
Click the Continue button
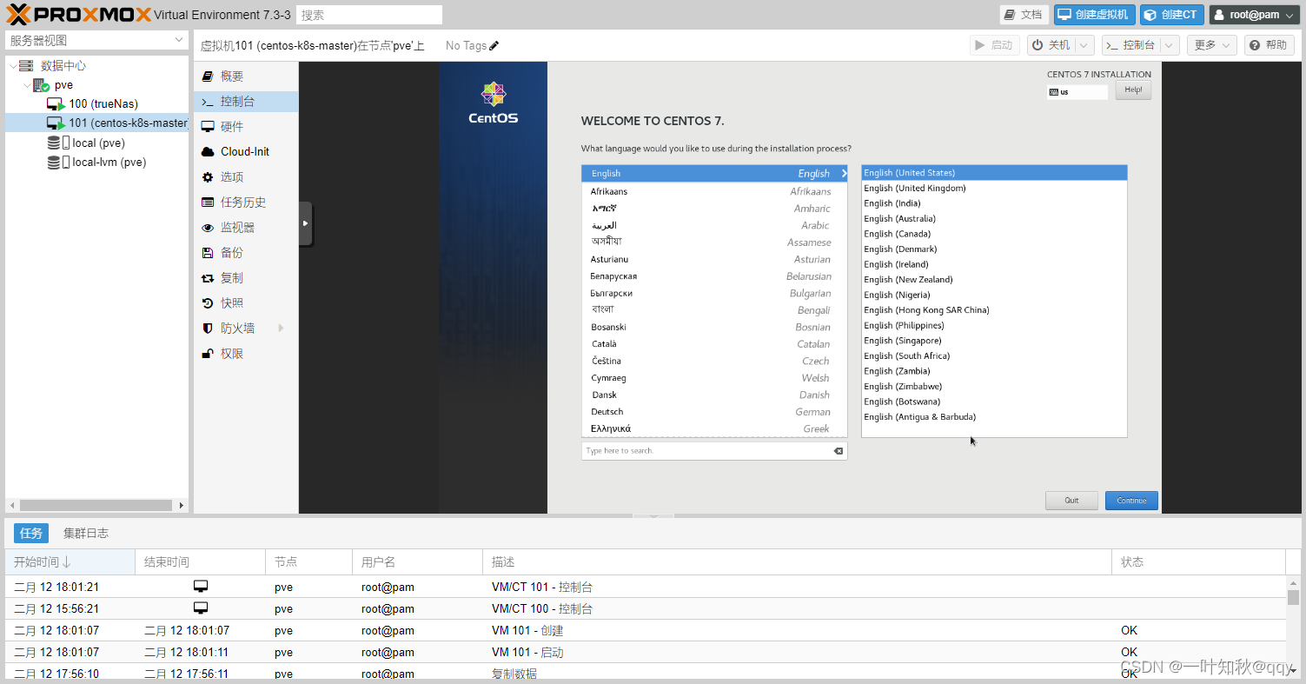1131,501
